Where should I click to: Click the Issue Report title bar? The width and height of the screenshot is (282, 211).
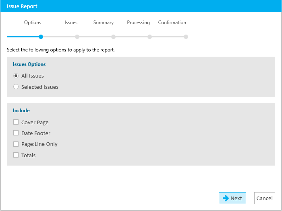(x=141, y=6)
